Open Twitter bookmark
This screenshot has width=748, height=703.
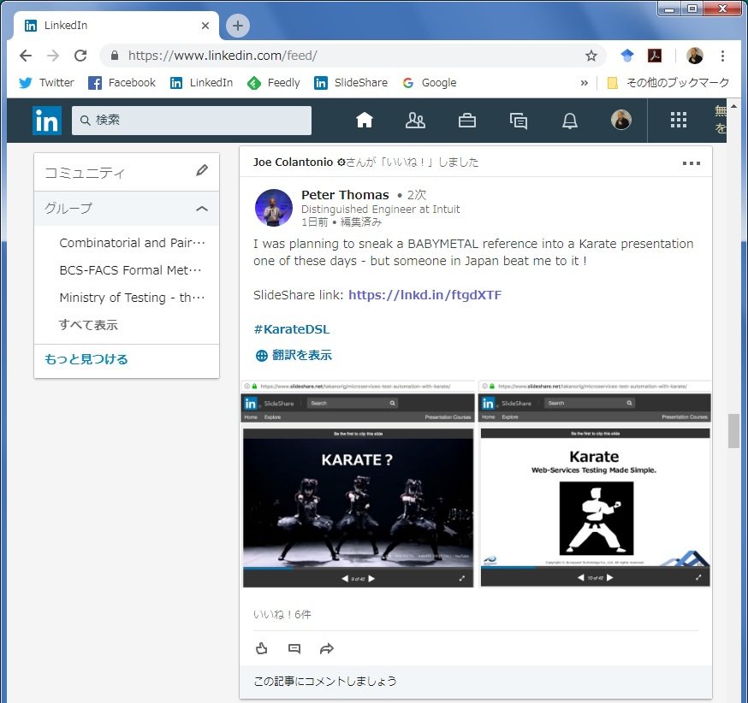46,83
